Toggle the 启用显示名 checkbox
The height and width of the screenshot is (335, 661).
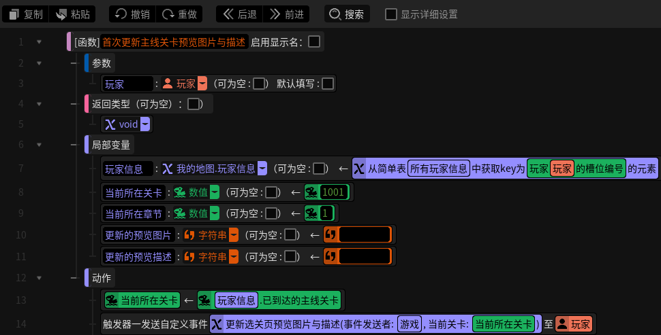pyautogui.click(x=314, y=41)
